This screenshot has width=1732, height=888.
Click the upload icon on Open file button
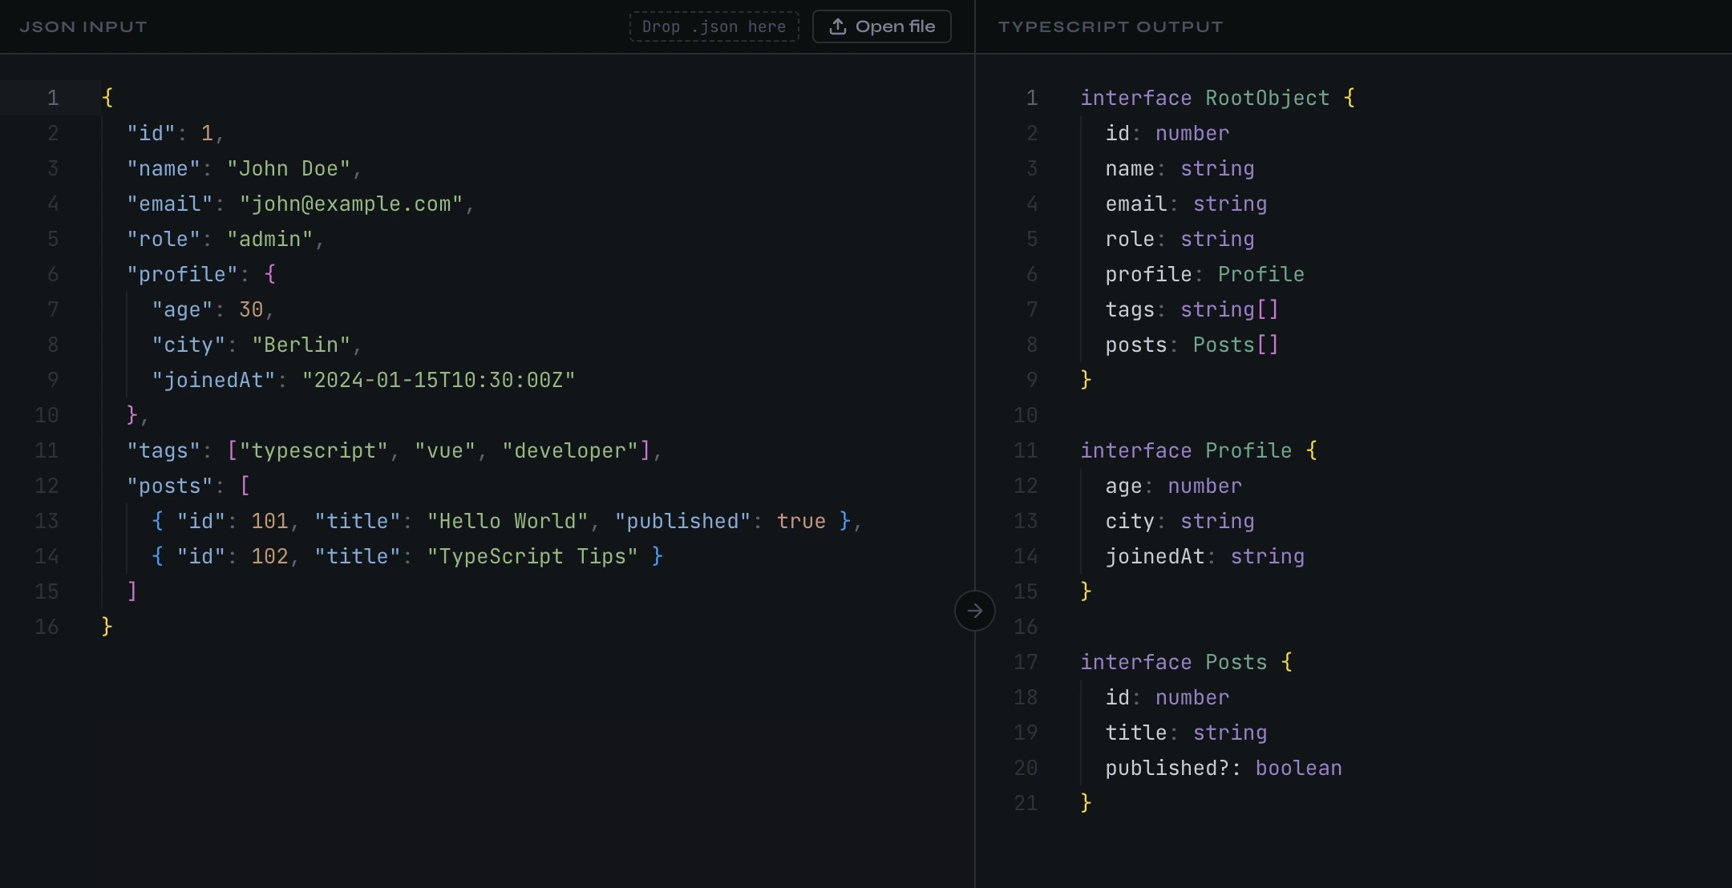click(x=838, y=26)
